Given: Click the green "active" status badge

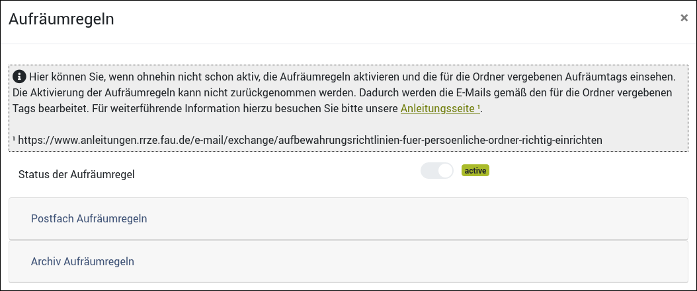Looking at the screenshot, I should (475, 171).
